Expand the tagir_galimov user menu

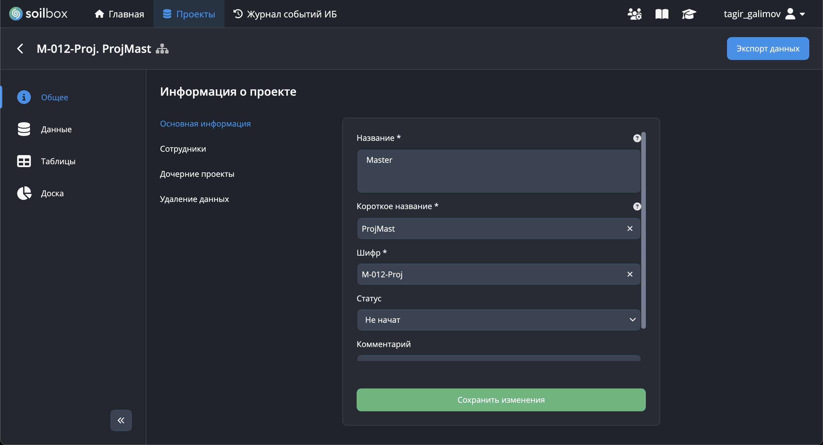(x=764, y=14)
